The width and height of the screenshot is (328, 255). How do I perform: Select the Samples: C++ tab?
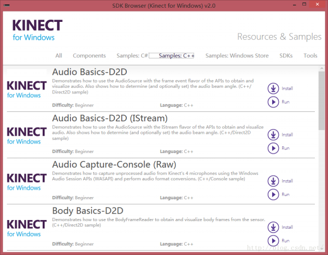click(172, 56)
